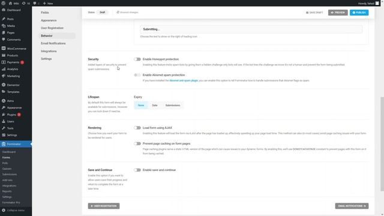Screen dimensions: 384x216
Task: Open Forminator Pro submenu item
Action: coord(11,203)
